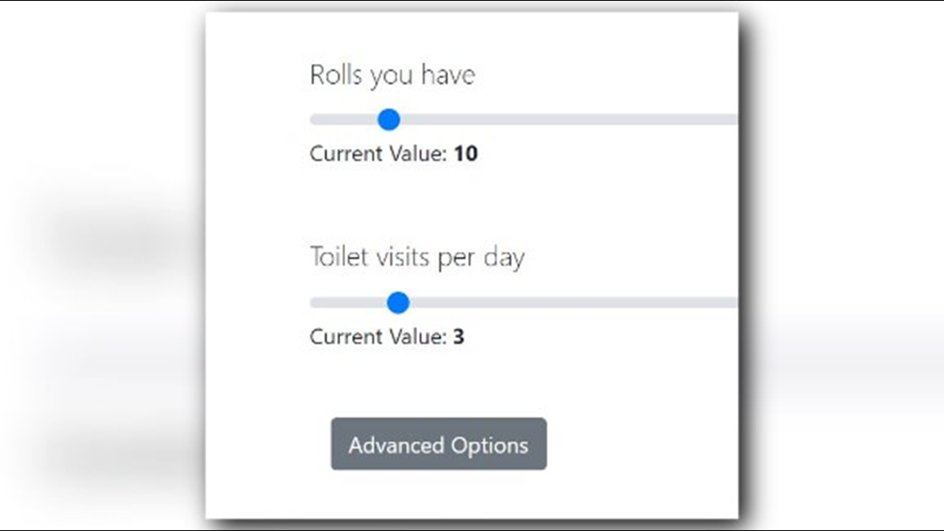Image resolution: width=944 pixels, height=531 pixels.
Task: Click the far right end of Rolls slider
Action: (734, 120)
